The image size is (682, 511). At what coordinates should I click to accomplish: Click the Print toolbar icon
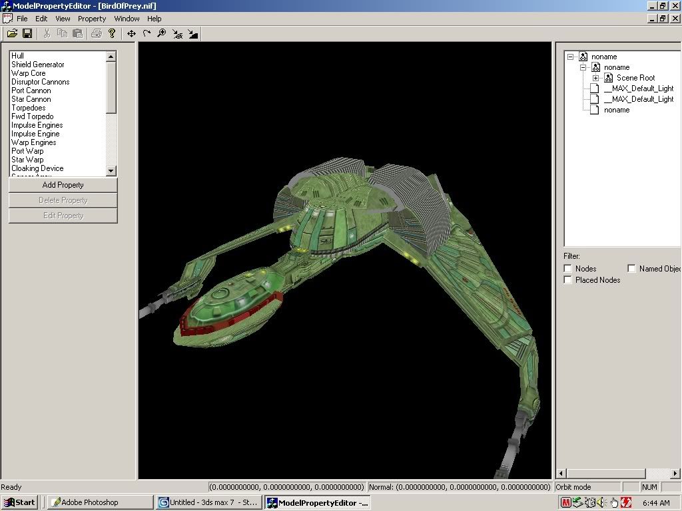[97, 33]
